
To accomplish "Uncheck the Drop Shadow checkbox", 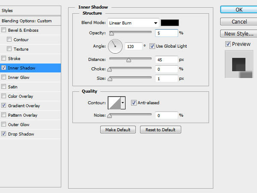I will 3,134.
